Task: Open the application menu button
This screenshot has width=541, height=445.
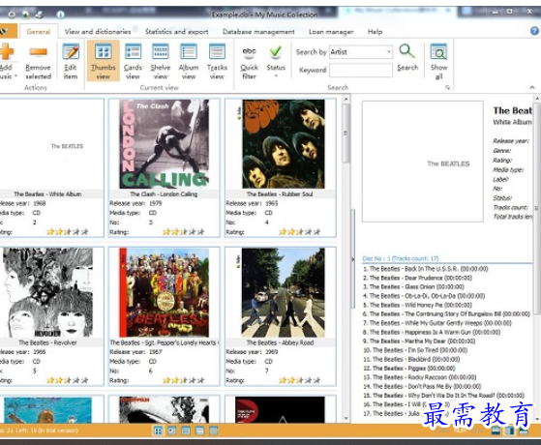Action: (8, 31)
